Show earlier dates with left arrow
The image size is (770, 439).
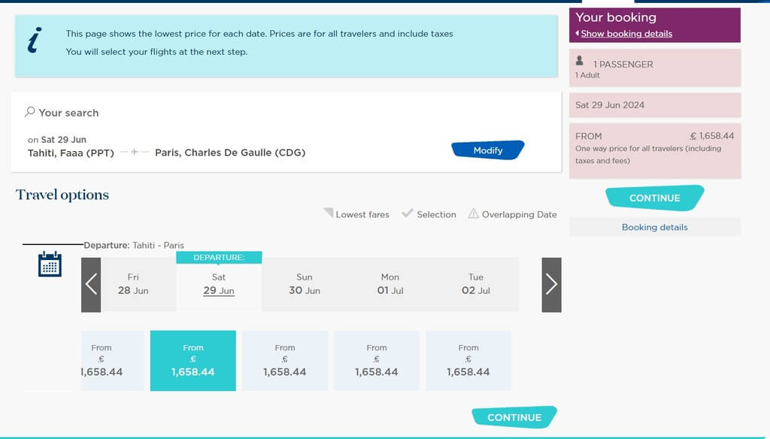tap(91, 285)
